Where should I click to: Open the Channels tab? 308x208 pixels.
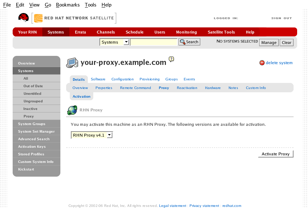[x=106, y=32]
